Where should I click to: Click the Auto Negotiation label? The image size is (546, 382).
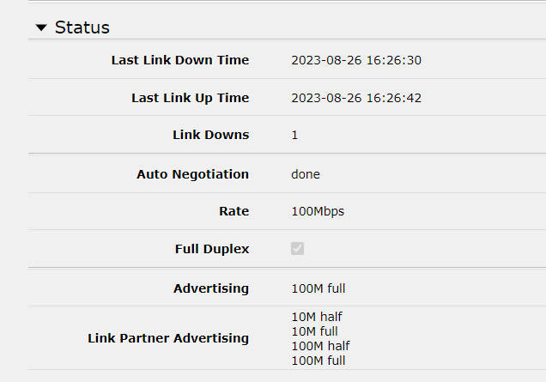192,174
